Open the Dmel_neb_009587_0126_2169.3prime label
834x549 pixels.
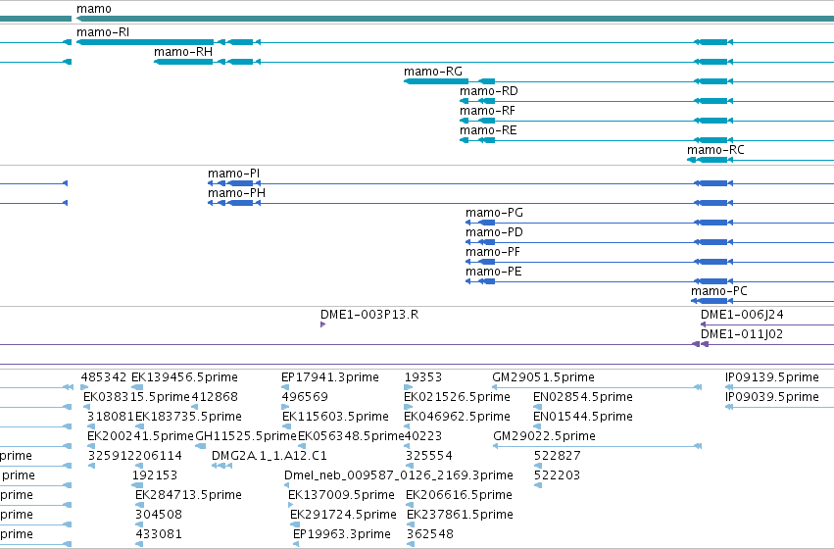[x=399, y=476]
